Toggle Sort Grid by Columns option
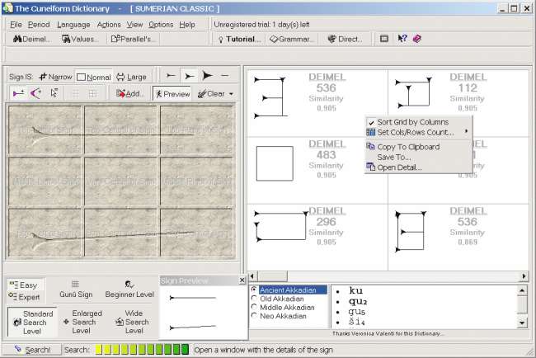Viewport: 536px width, 358px height. pos(412,122)
